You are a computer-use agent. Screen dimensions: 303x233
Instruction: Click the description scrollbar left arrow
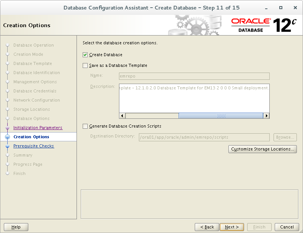point(122,116)
